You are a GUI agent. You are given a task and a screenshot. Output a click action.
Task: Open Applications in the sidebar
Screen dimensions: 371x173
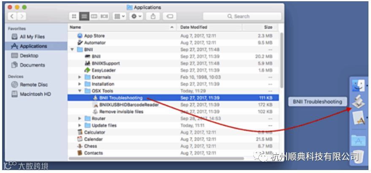click(x=36, y=46)
